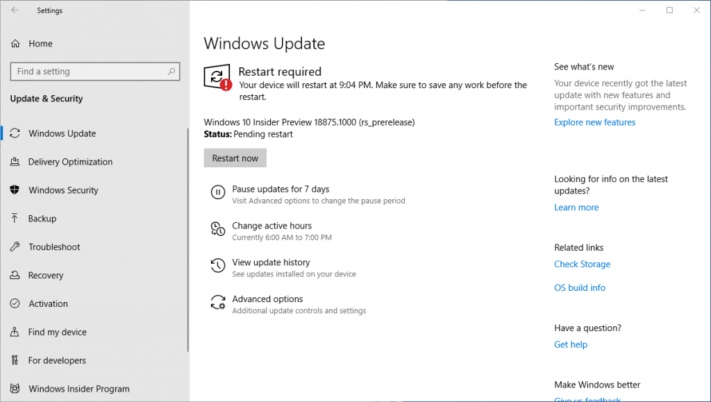This screenshot has height=402, width=711.
Task: Select Windows Security in sidebar
Action: pyautogui.click(x=63, y=190)
